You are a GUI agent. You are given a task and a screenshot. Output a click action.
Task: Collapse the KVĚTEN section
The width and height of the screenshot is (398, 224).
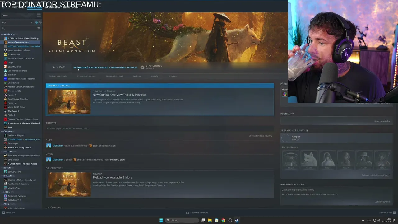click(2, 152)
